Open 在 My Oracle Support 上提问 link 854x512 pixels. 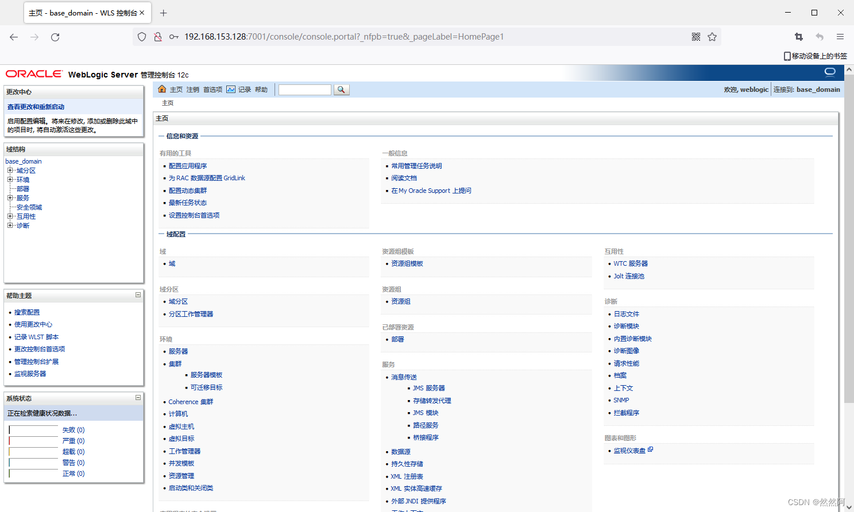pos(431,191)
